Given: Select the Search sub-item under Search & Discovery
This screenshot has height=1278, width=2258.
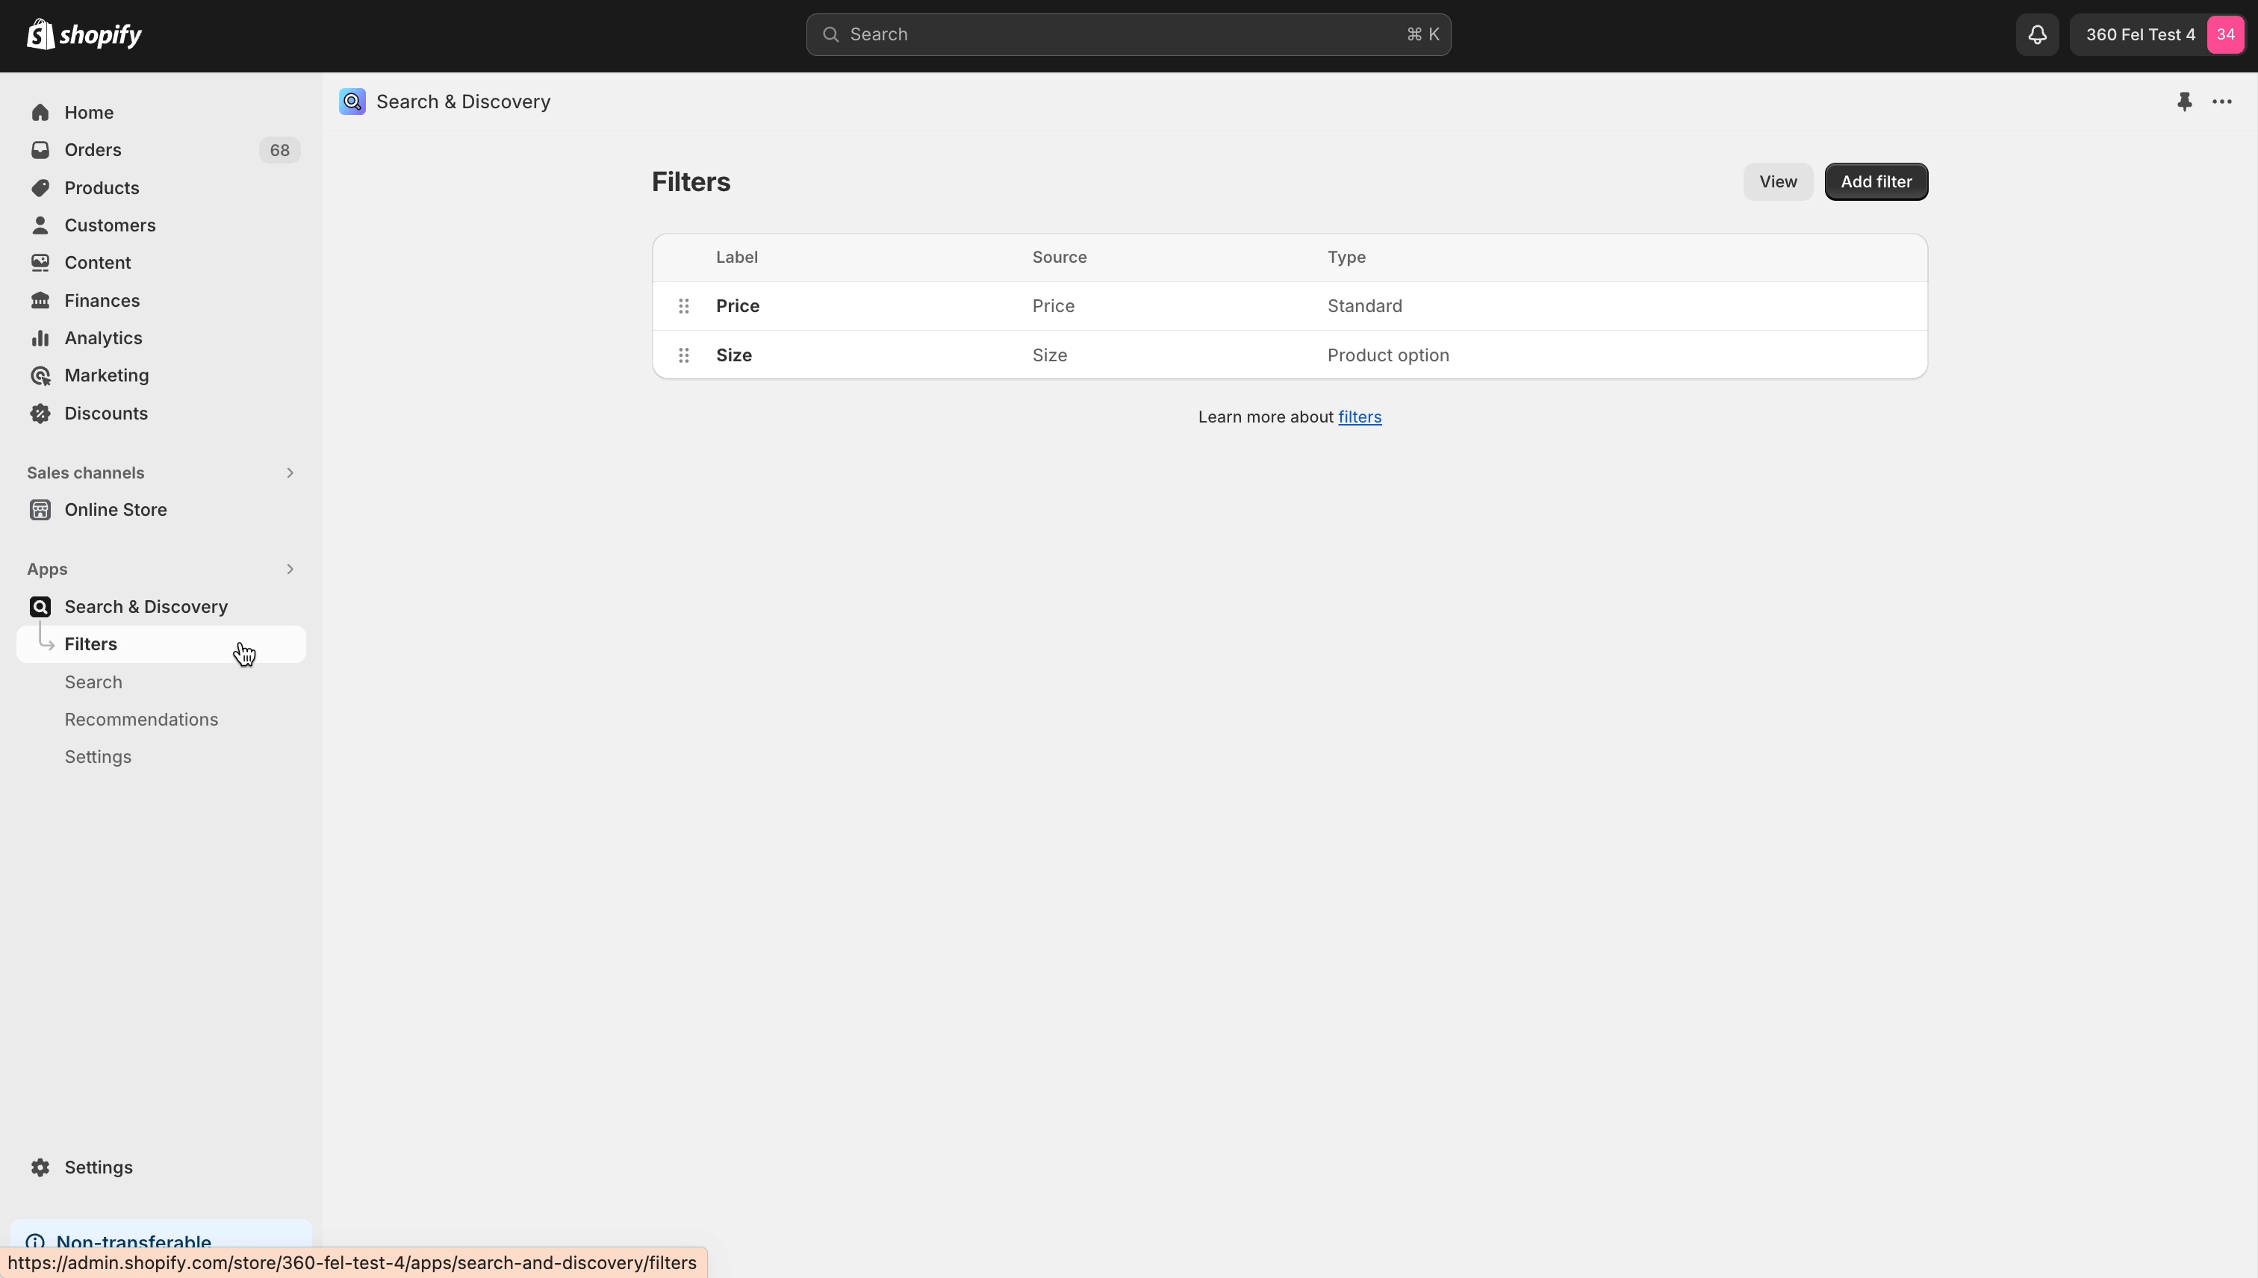Looking at the screenshot, I should pos(161,682).
